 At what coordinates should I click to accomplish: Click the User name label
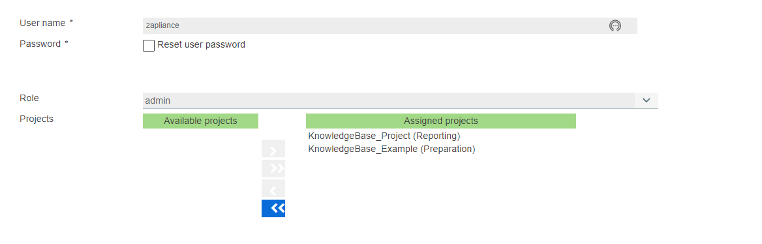tap(46, 23)
